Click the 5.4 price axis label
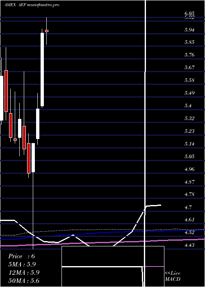Image resolution: width=205 pixels, height=287 pixels. (188, 106)
